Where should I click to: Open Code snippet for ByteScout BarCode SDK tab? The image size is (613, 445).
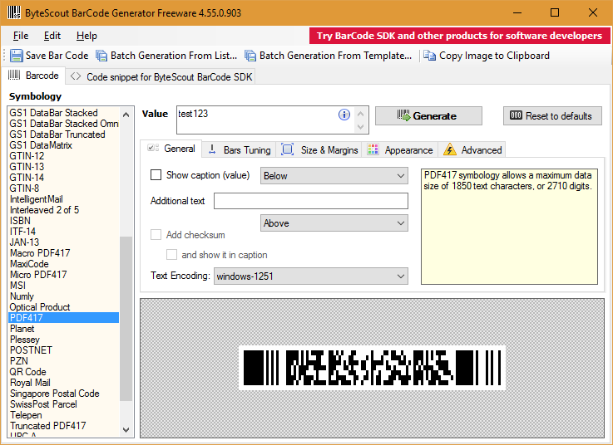162,76
